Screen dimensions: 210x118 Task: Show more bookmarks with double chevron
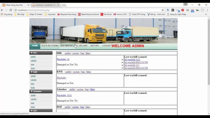[206, 14]
